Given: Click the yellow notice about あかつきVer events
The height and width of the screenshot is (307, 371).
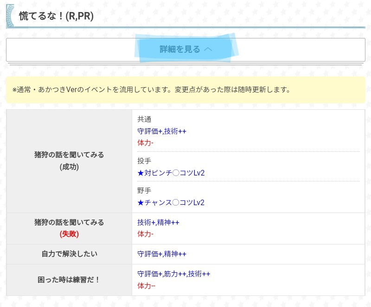Looking at the screenshot, I should tap(185, 90).
